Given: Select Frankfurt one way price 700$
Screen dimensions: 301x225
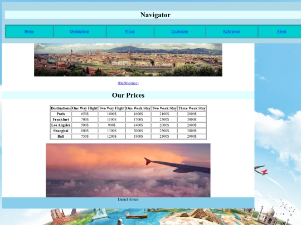Looking at the screenshot, I should coord(85,119).
